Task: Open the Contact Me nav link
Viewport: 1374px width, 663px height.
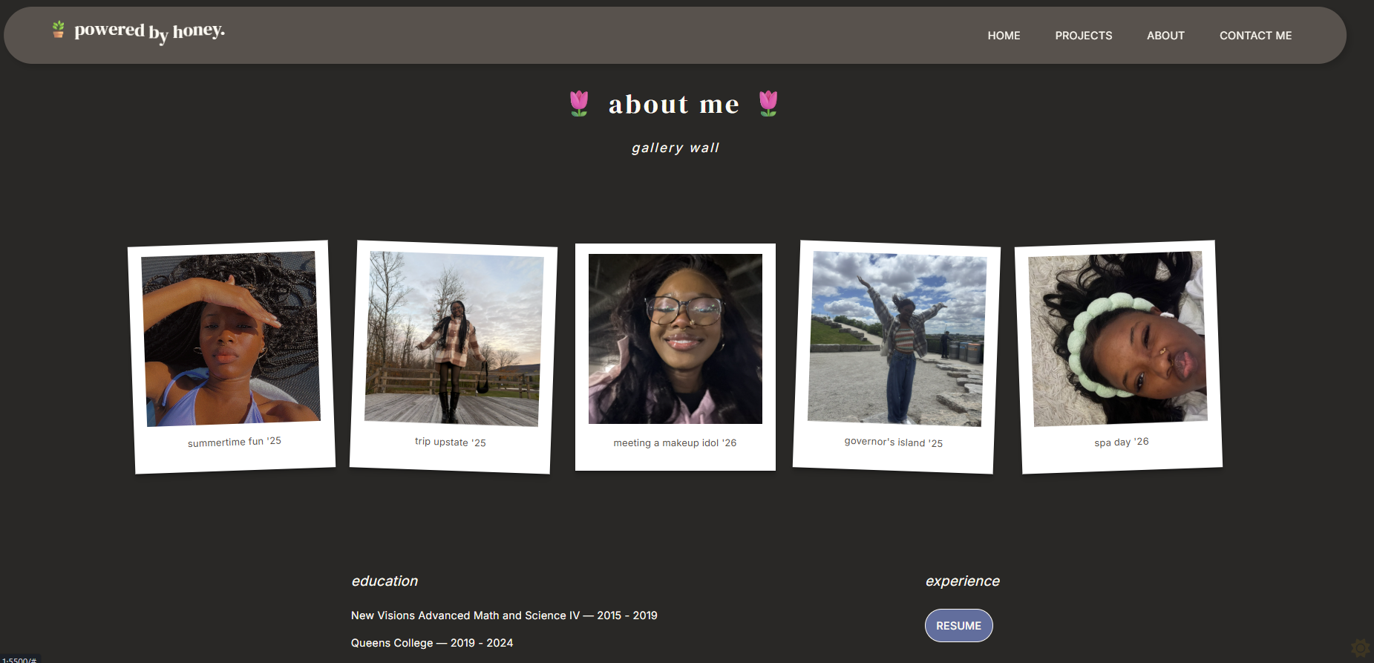Action: click(x=1255, y=36)
